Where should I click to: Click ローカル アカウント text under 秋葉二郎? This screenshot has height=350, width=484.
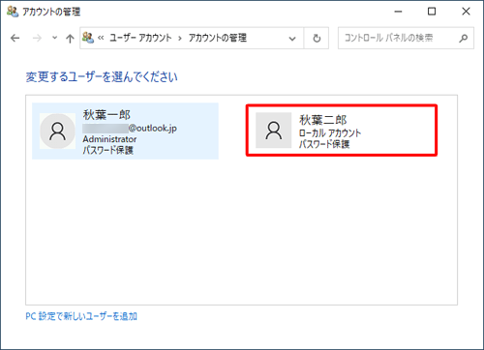(x=330, y=132)
